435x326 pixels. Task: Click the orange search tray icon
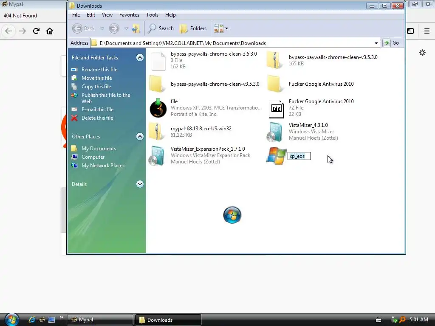point(402,320)
